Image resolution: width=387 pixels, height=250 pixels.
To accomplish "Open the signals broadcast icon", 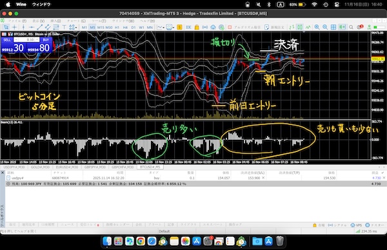I will tap(205, 27).
